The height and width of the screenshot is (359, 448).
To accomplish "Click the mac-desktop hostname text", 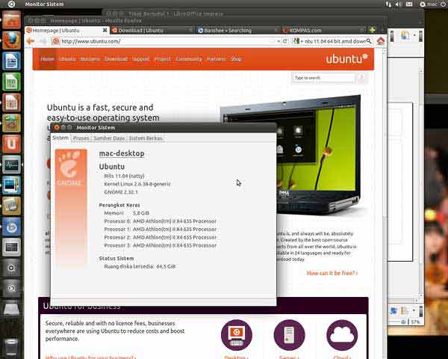I will click(122, 153).
